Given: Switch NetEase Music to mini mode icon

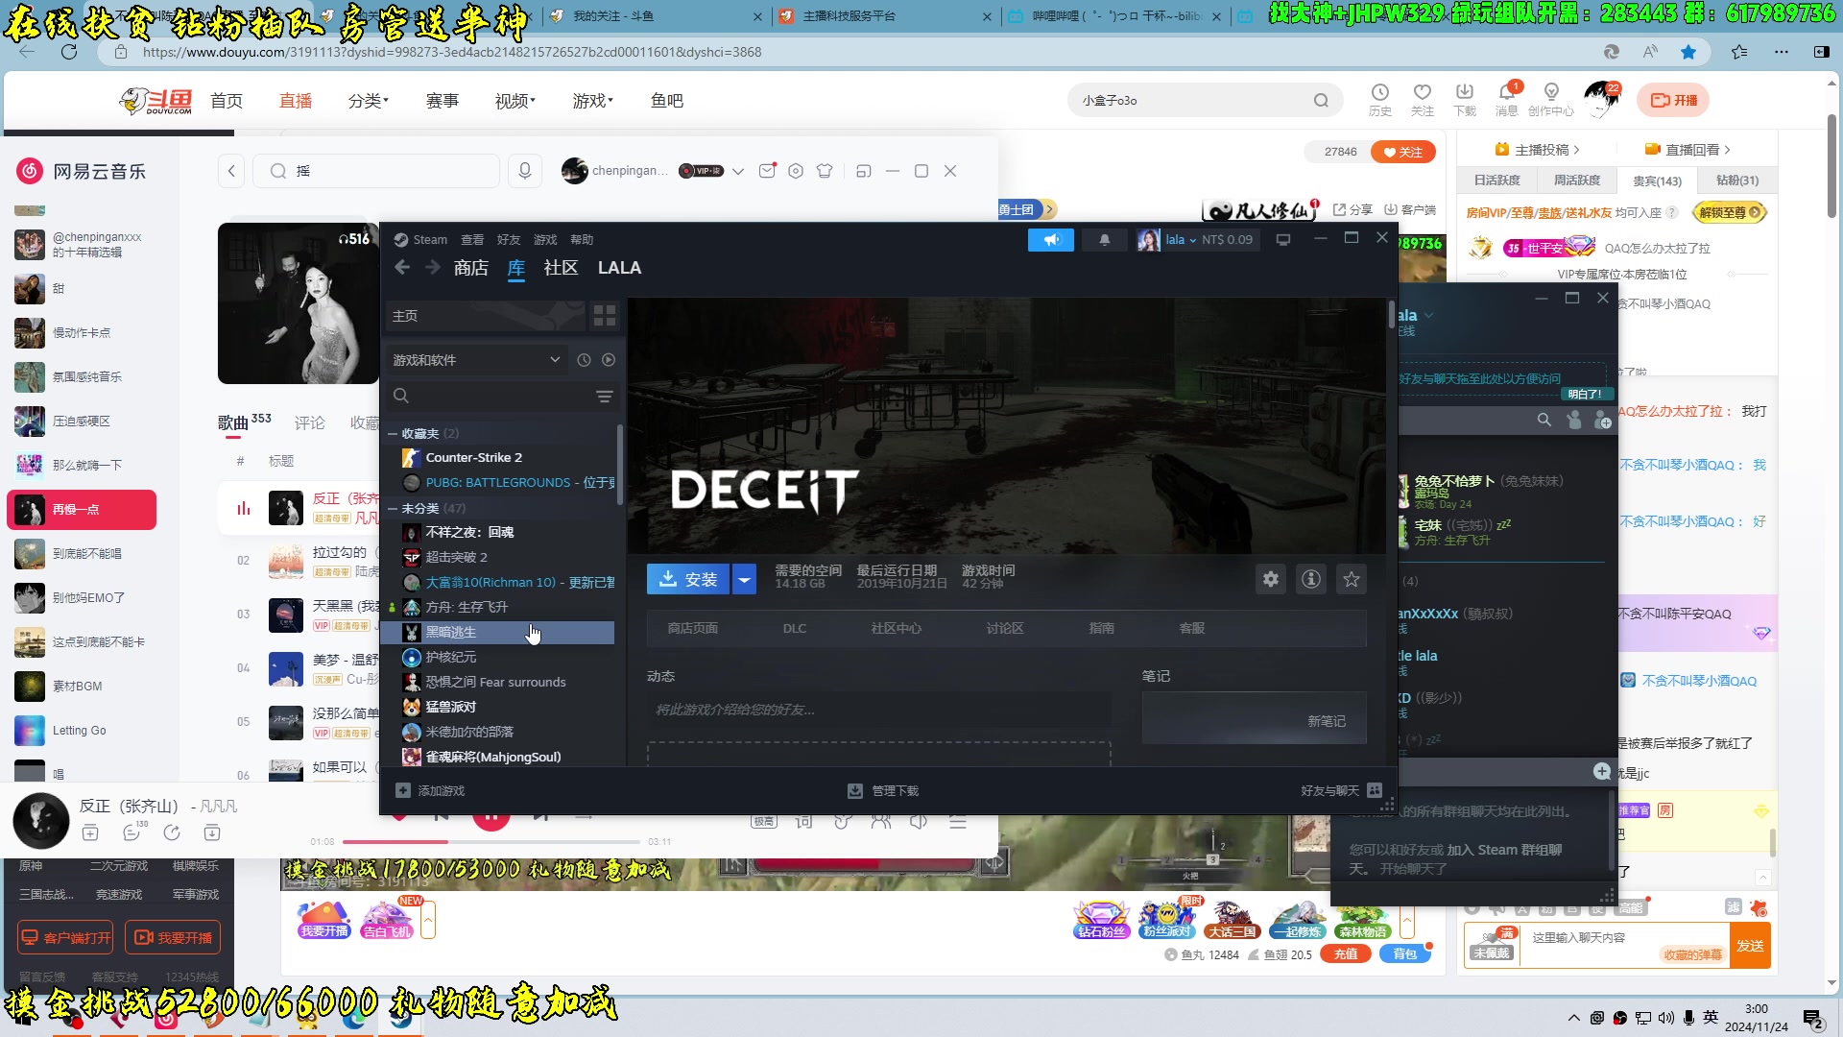Looking at the screenshot, I should pyautogui.click(x=864, y=171).
